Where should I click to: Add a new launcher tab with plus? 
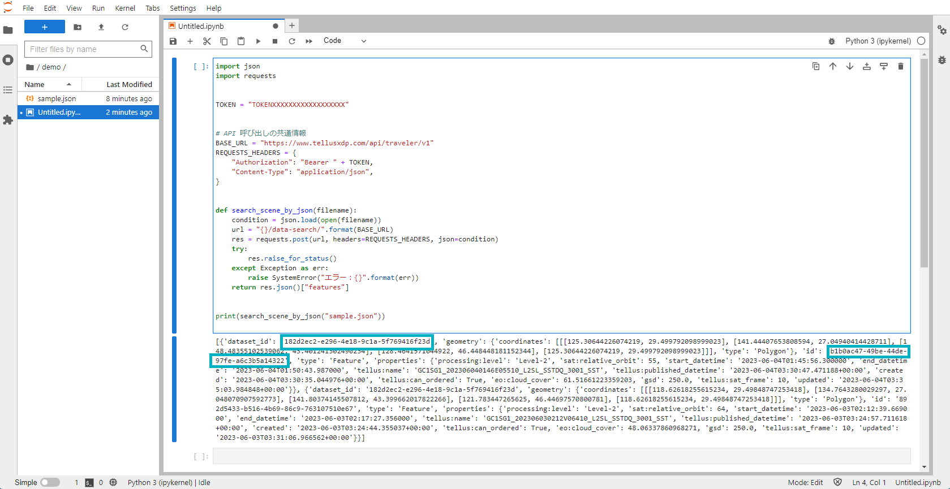tap(292, 25)
